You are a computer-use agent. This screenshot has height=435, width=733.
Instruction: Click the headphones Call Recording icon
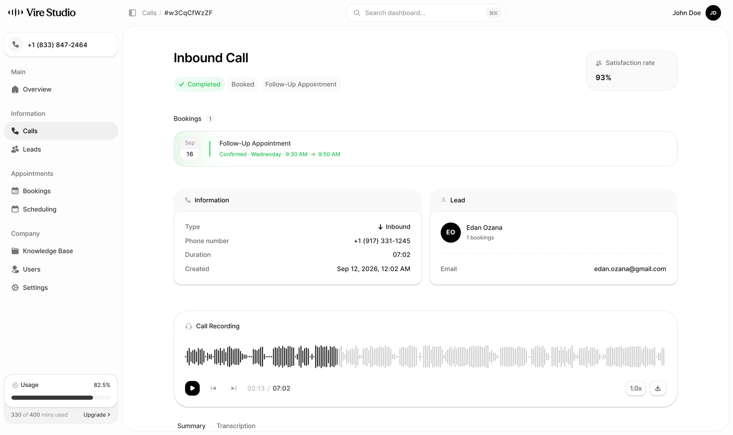click(x=189, y=326)
